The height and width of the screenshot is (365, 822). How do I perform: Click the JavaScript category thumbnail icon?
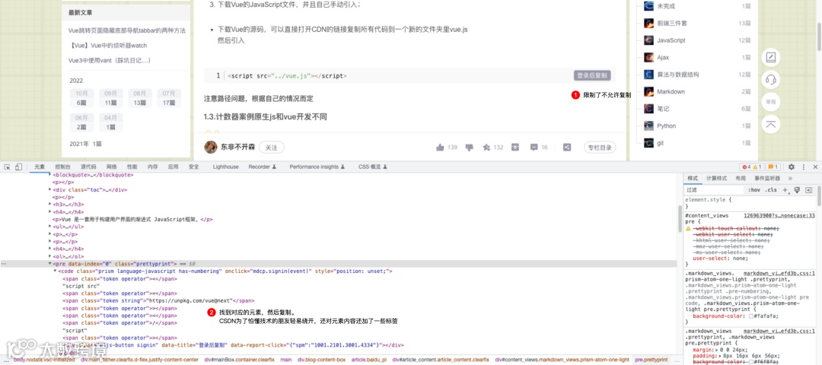(x=648, y=40)
